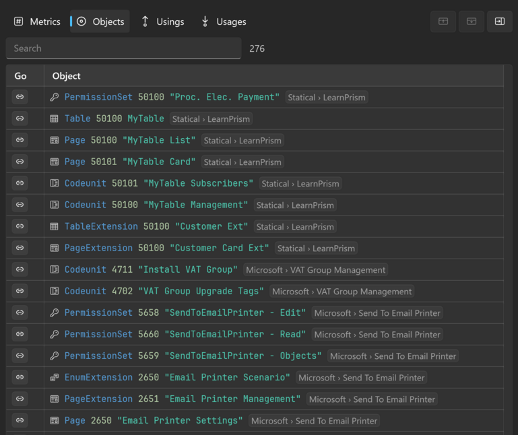This screenshot has width=518, height=435.
Task: Go to Codeunit 4711 Install VAT Group via link icon
Action: coord(20,269)
